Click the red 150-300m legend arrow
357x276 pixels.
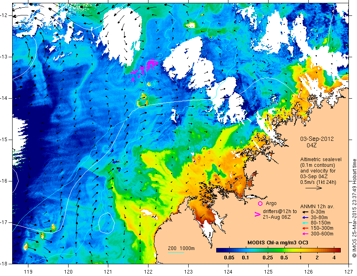305,228
